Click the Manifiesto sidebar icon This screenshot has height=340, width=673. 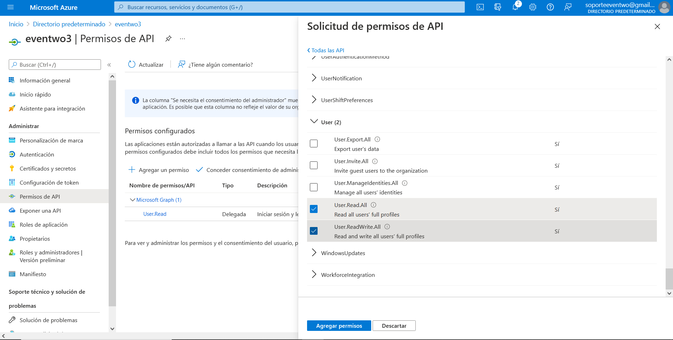click(12, 274)
